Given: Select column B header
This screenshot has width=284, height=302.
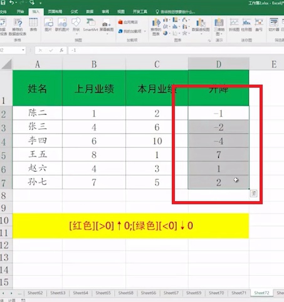Looking at the screenshot, I should click(94, 64).
